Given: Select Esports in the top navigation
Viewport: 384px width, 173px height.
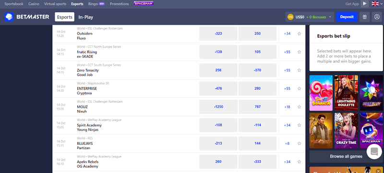Looking at the screenshot, I should pyautogui.click(x=77, y=4).
